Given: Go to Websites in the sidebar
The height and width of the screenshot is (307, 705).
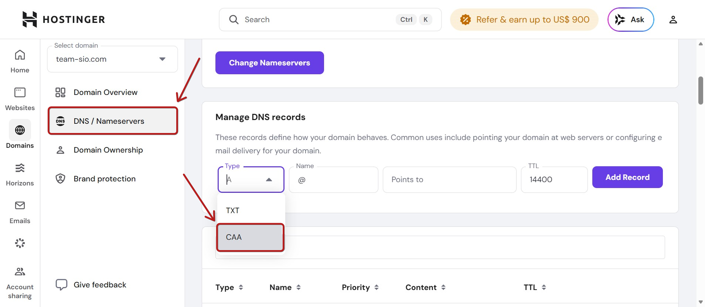Looking at the screenshot, I should [20, 99].
